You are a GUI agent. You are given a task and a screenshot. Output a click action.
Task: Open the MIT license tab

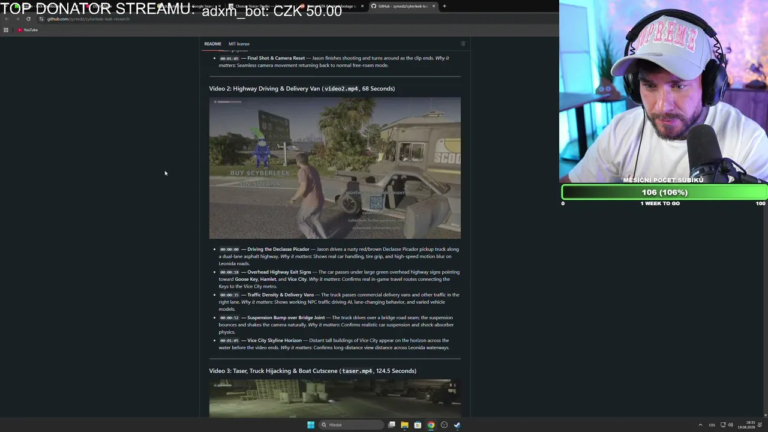pyautogui.click(x=239, y=44)
